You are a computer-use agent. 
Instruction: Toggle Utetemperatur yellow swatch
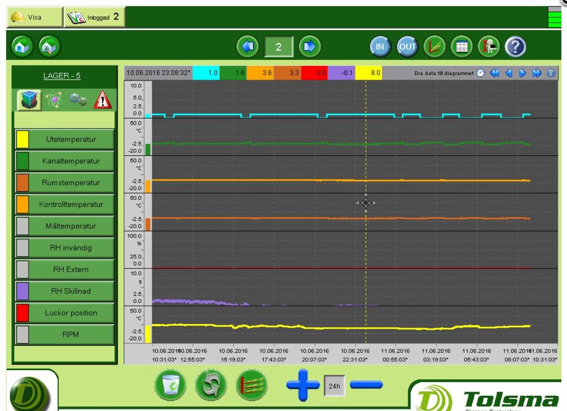click(22, 139)
